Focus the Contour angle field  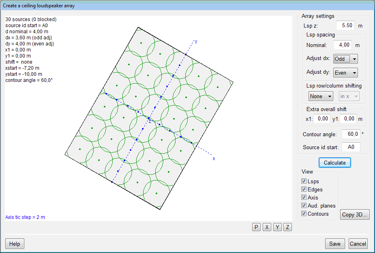click(x=351, y=134)
